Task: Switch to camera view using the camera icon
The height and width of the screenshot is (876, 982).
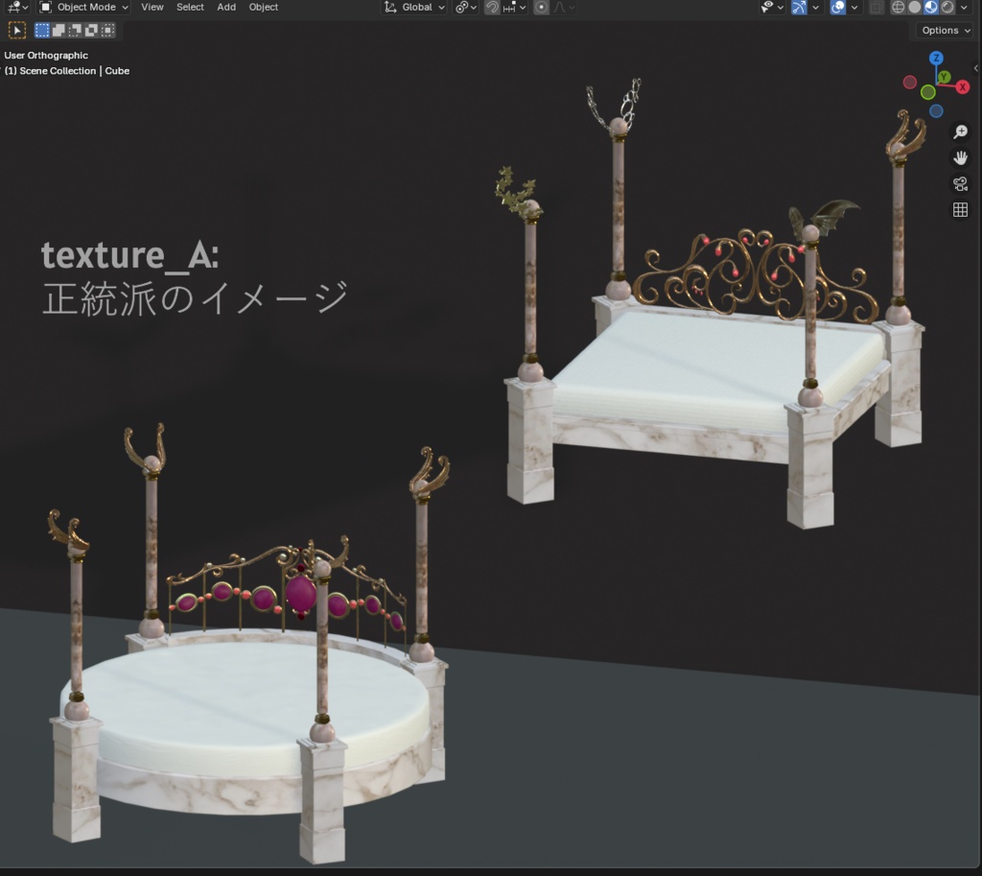Action: (x=960, y=183)
